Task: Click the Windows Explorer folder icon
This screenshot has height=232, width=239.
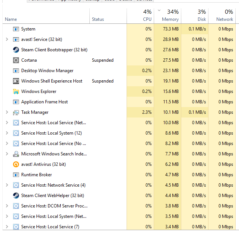Action: point(16,91)
